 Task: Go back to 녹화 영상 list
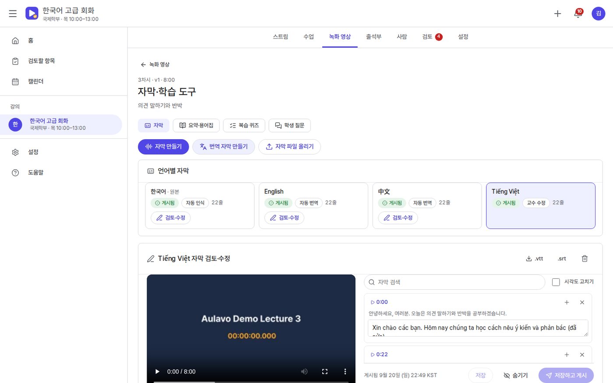click(x=155, y=64)
